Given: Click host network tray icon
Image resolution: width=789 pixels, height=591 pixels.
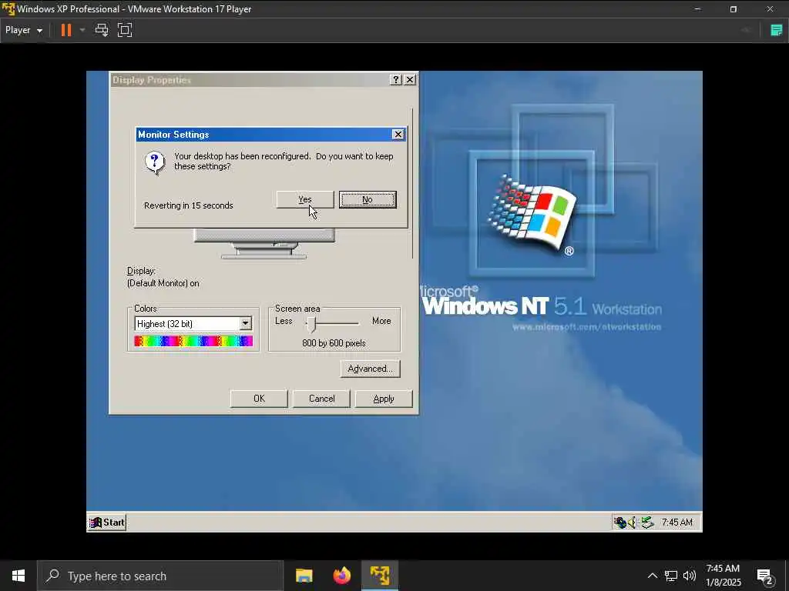Looking at the screenshot, I should click(x=671, y=576).
